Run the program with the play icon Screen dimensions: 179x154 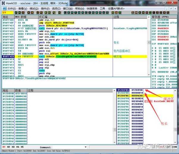point(29,13)
